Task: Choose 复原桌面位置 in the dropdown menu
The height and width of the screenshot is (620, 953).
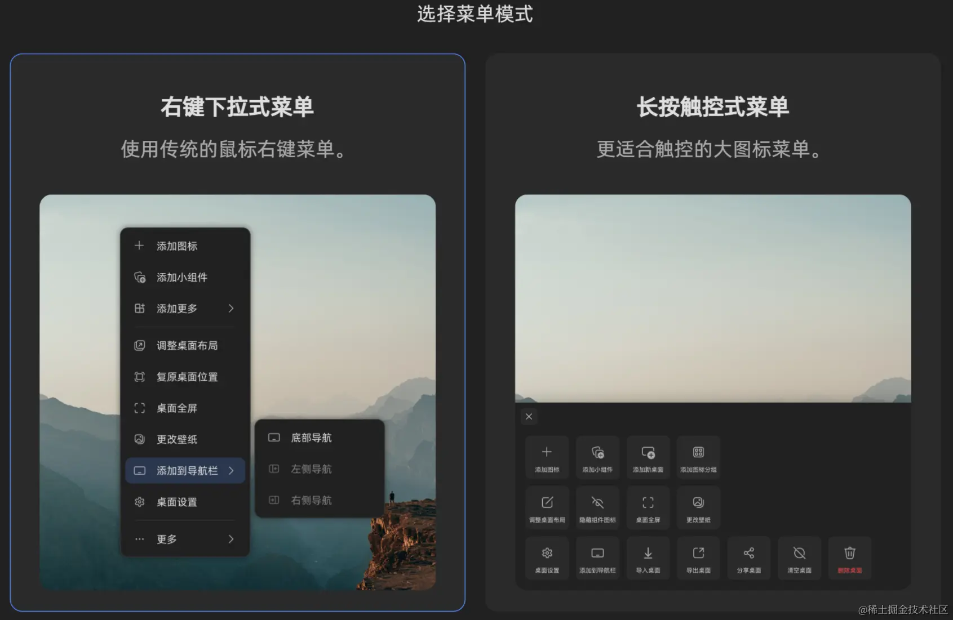Action: (185, 377)
